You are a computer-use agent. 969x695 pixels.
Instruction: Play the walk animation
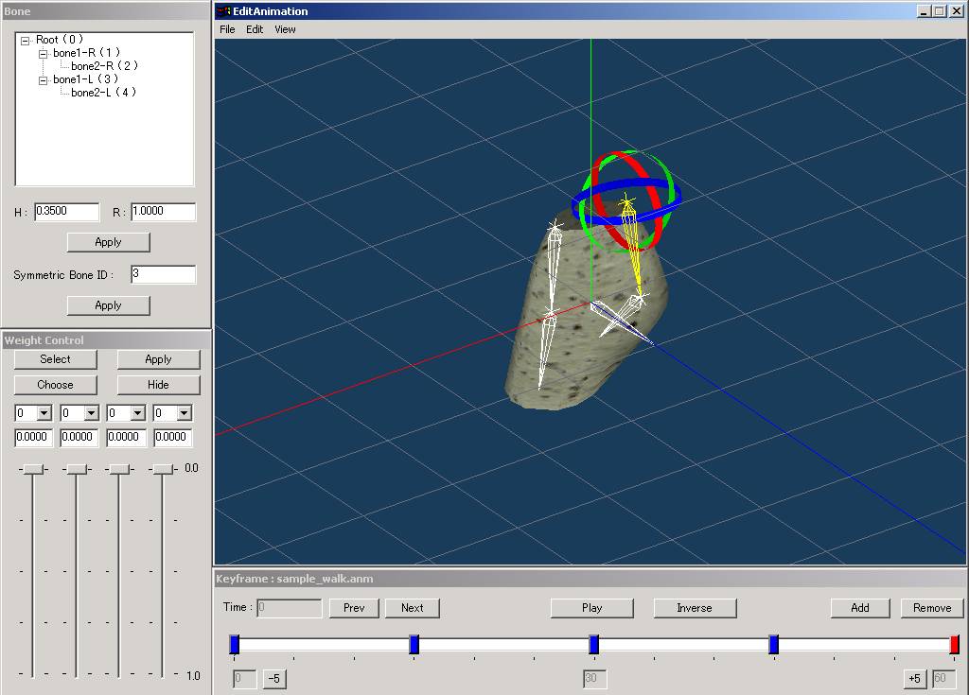[592, 608]
